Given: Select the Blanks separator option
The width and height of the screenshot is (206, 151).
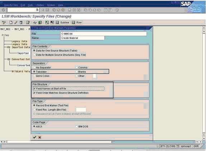Looking at the screenshot, I should click(81, 72).
